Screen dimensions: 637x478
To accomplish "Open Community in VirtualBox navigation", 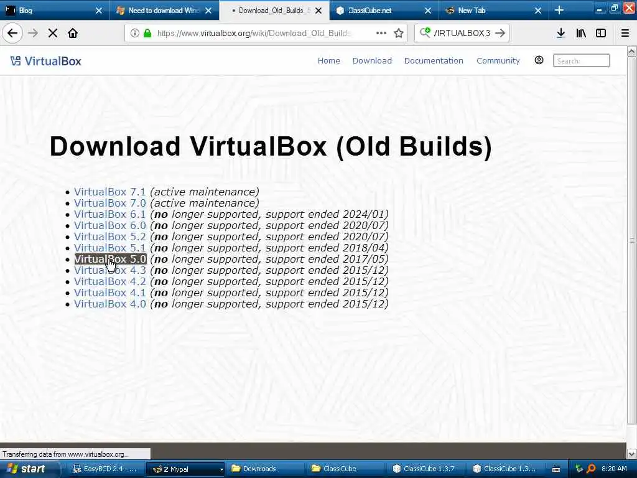I will (x=498, y=60).
